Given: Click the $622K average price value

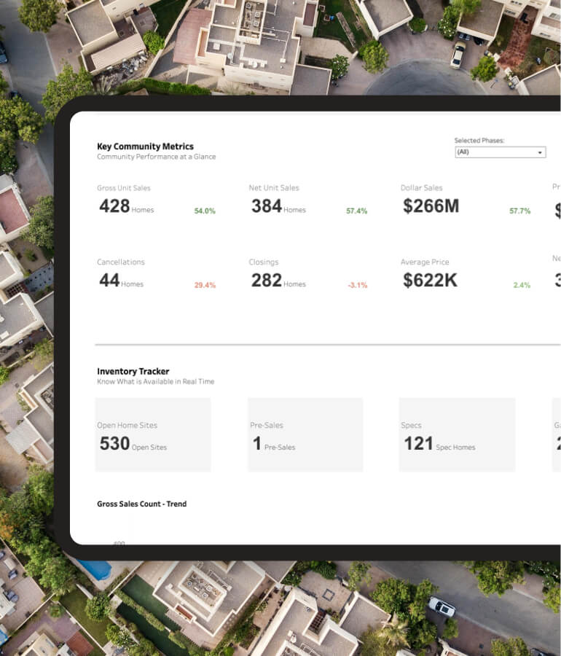Looking at the screenshot, I should coord(430,281).
